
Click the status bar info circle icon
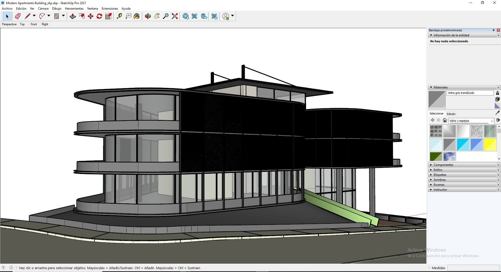[11, 268]
